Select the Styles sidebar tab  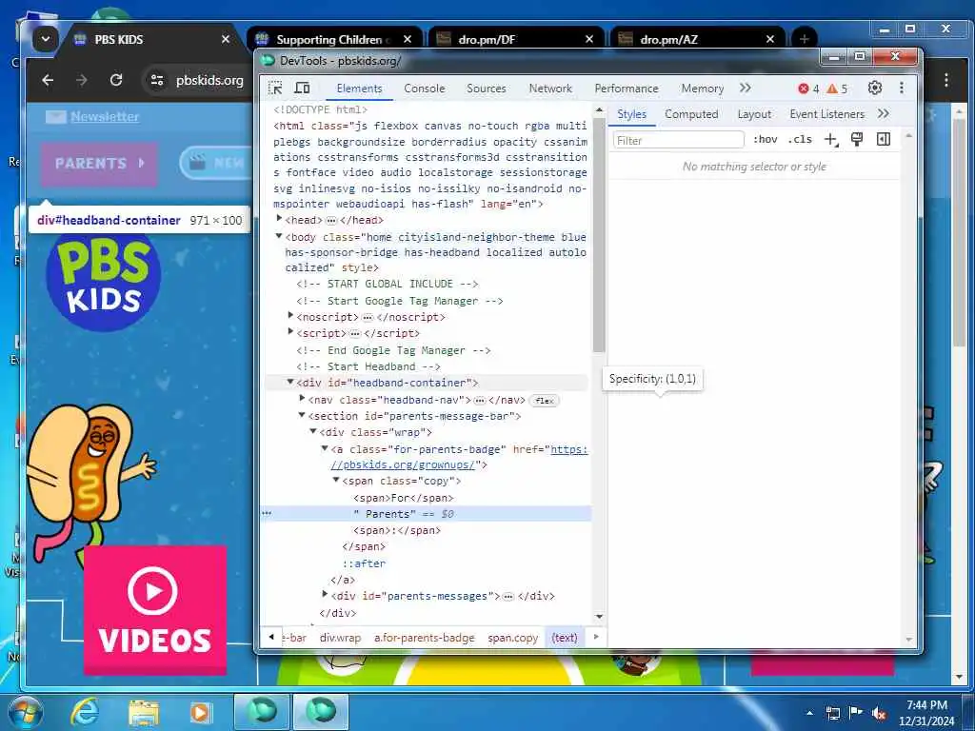click(632, 114)
